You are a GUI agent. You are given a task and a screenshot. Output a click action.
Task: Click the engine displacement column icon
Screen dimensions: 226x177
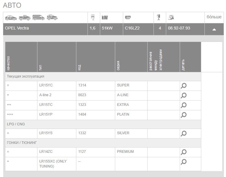pos(93,18)
